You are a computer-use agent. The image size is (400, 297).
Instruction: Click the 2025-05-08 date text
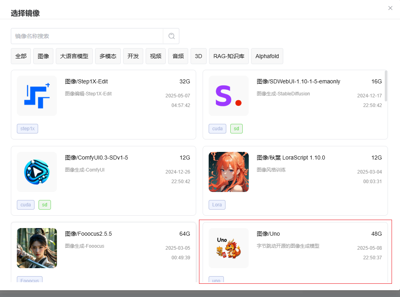click(370, 248)
